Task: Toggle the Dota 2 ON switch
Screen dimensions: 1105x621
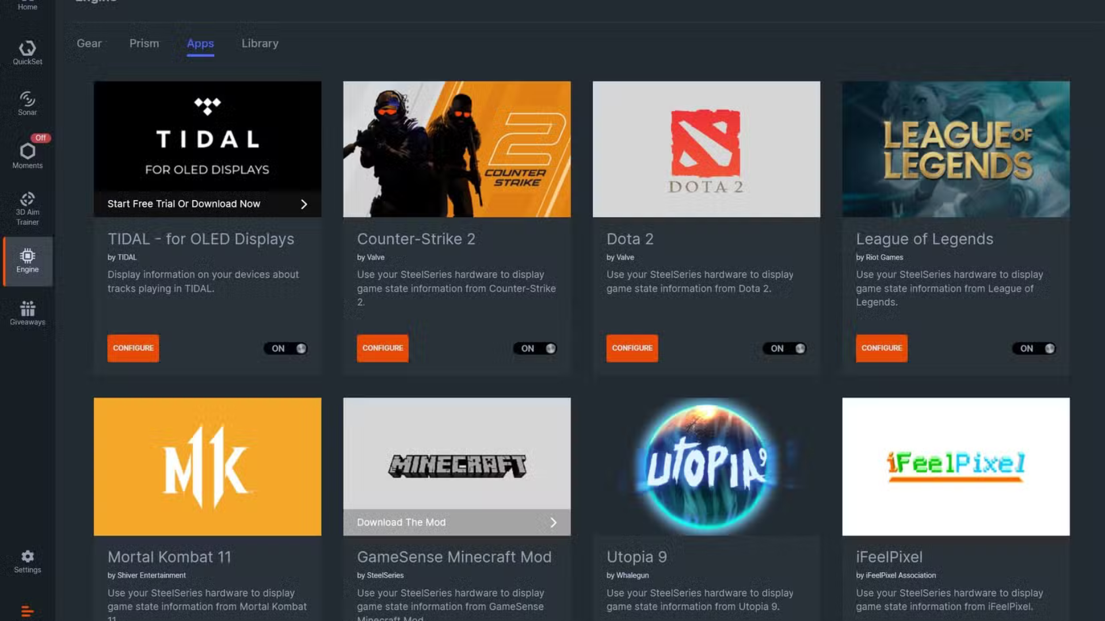Action: pyautogui.click(x=785, y=348)
